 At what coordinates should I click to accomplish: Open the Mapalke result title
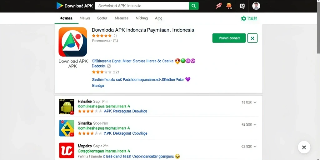pos(85,146)
